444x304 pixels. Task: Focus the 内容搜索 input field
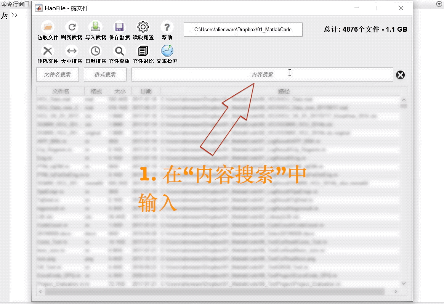[x=262, y=74]
